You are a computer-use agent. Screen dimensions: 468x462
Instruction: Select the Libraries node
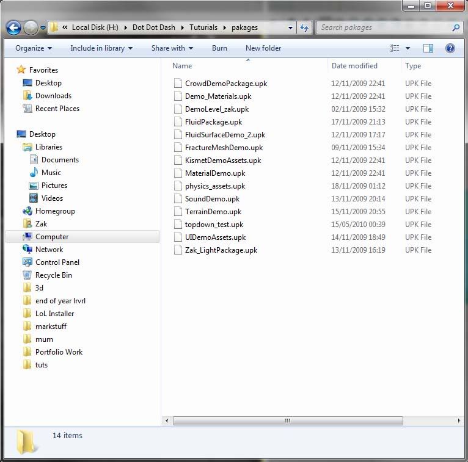(x=42, y=147)
